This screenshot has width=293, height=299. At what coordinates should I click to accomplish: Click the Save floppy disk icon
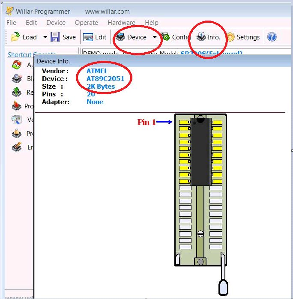pos(55,37)
